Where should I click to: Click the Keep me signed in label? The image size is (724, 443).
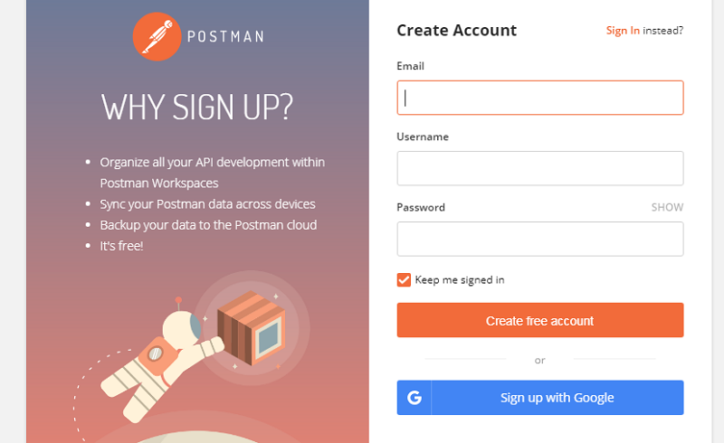(460, 279)
